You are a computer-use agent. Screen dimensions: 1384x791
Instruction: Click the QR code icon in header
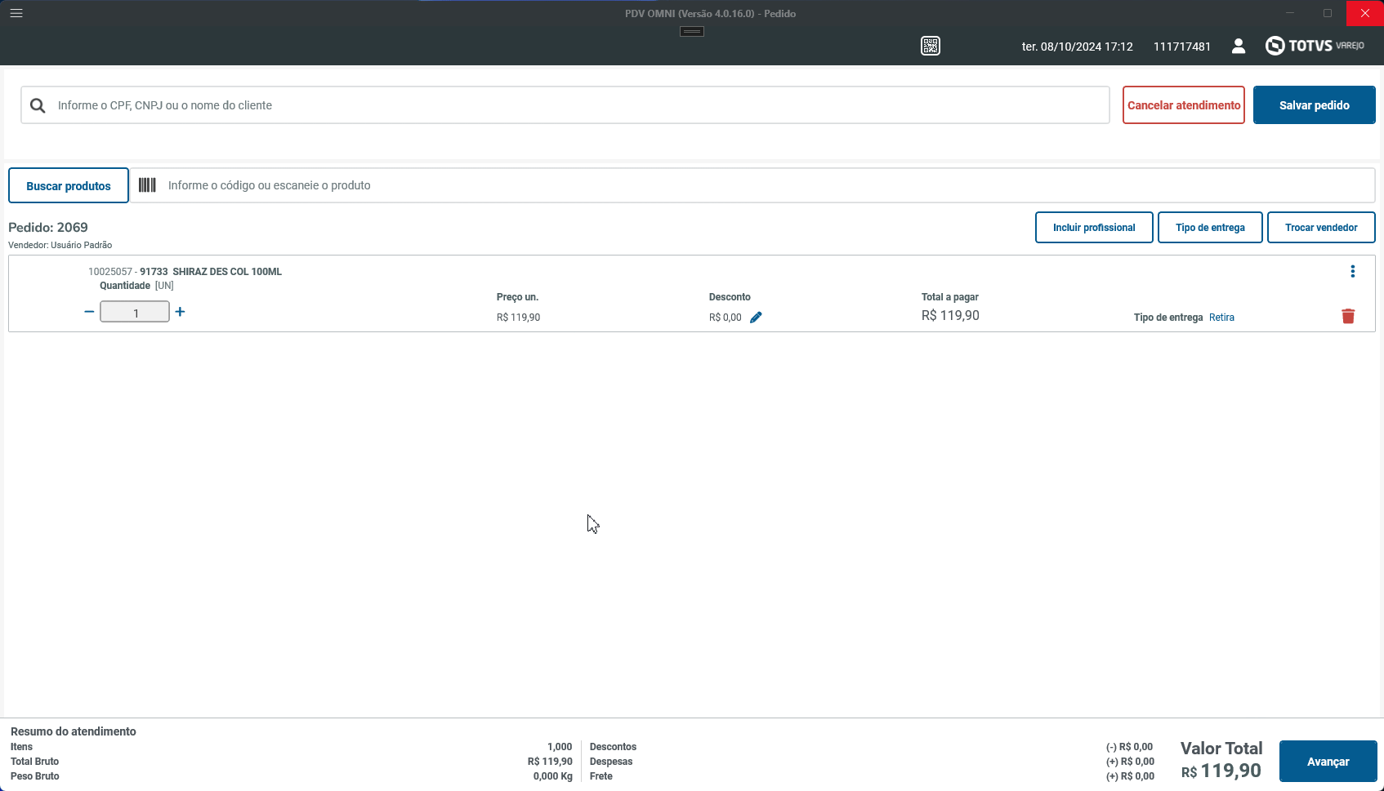(931, 46)
